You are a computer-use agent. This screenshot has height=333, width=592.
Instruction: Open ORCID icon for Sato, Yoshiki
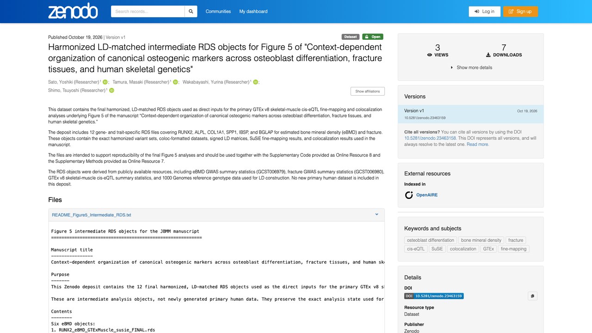point(105,82)
